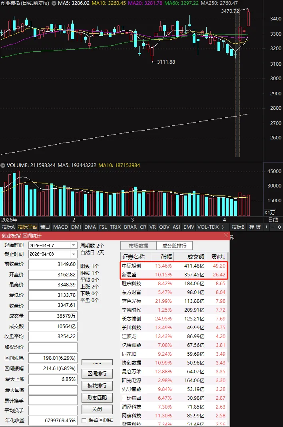Select the 江波龙 row

(x=174, y=336)
